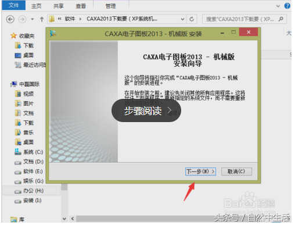Click 下一步(N) in the installer
Screen dimensions: 295x225
200,172
